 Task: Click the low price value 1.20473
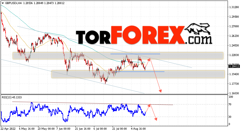(x=49, y=3)
